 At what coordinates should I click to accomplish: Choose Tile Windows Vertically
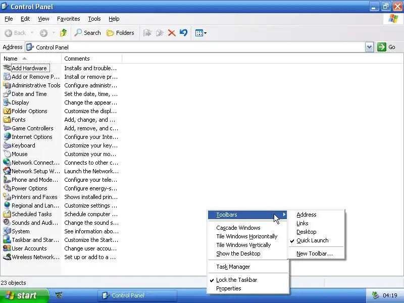(247, 245)
